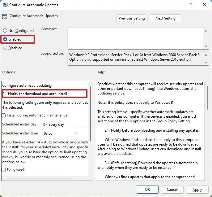Check Install during automatic maintenance
The height and width of the screenshot is (197, 212).
[4, 116]
